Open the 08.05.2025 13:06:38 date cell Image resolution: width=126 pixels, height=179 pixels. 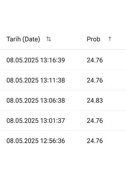click(36, 101)
